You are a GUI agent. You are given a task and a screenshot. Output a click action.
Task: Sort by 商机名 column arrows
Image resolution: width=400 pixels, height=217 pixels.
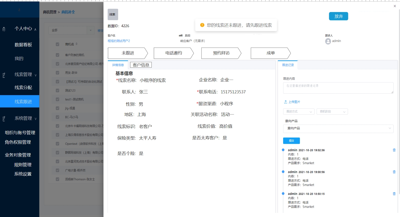pos(76,44)
